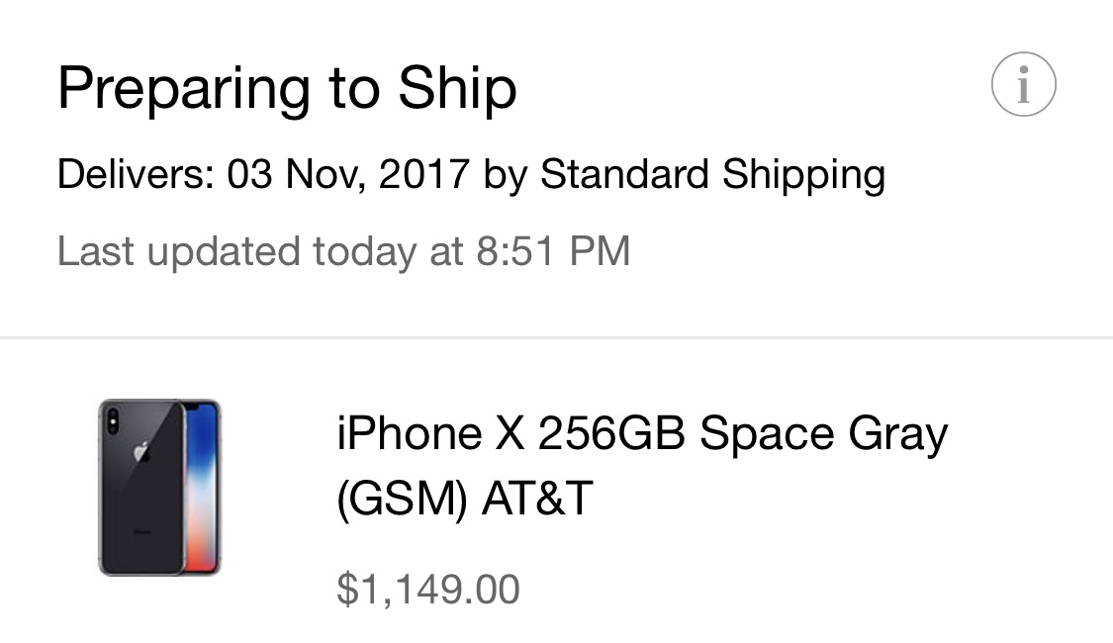Click the Delivers 03 Nov, 2017 date
The height and width of the screenshot is (643, 1113).
(x=347, y=175)
